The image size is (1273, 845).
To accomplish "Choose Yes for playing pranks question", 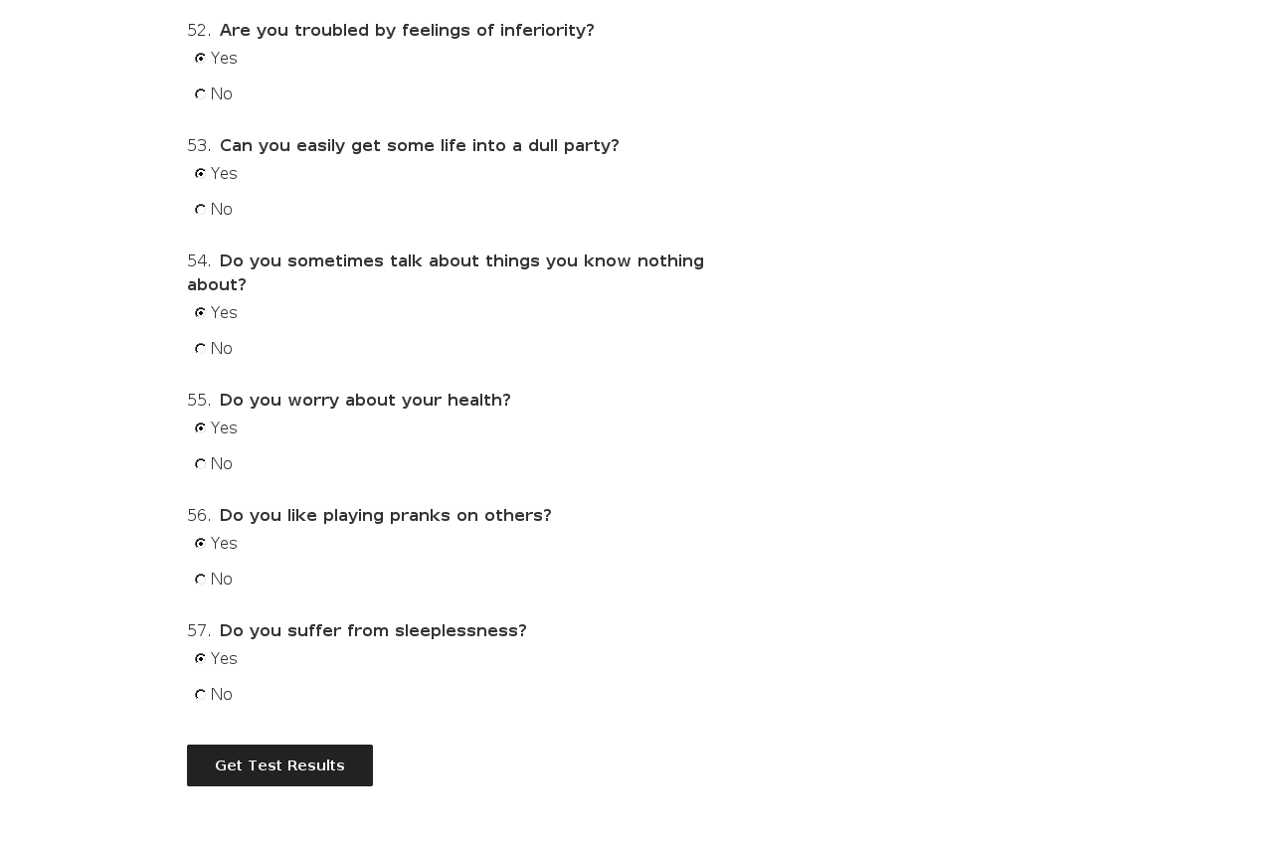I will [x=200, y=544].
